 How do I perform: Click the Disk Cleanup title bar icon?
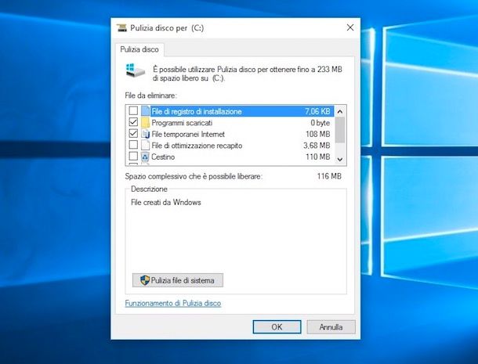[121, 27]
